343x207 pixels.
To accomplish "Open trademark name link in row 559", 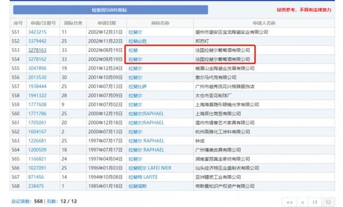I will coord(135,105).
